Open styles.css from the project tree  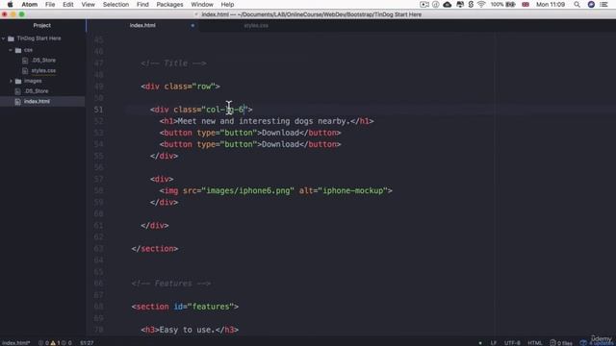pos(43,70)
